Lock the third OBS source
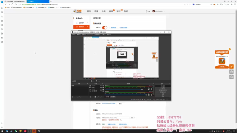Image resolution: width=237 pixels, height=133 pixels. (x=103, y=89)
